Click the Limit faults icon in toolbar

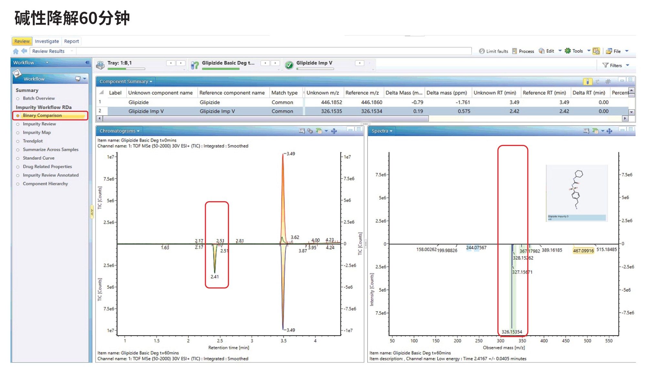(483, 50)
